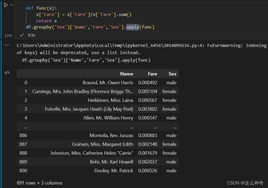268x188 pixels.
Task: Click the FutureWarning file path line
Action: point(141,45)
